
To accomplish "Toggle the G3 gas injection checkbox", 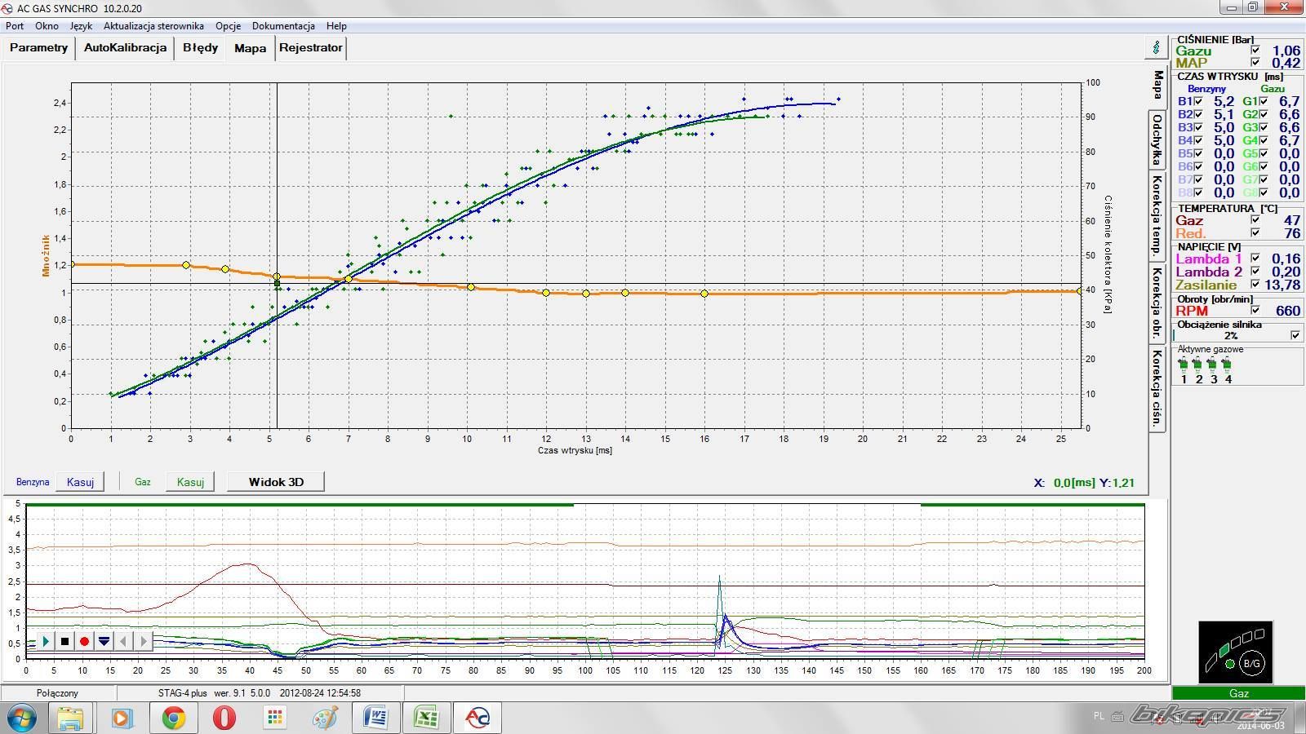I will 1264,127.
